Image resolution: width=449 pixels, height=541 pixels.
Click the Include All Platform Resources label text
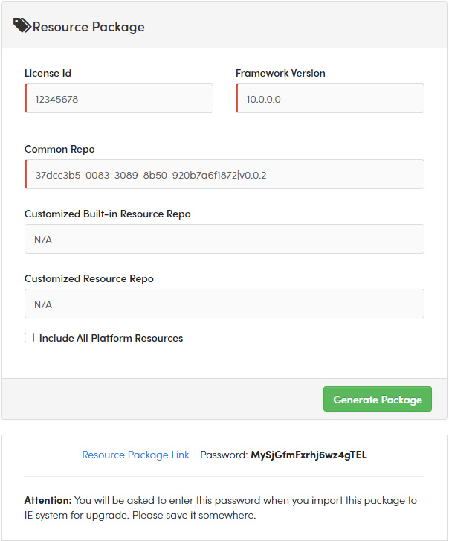[111, 338]
